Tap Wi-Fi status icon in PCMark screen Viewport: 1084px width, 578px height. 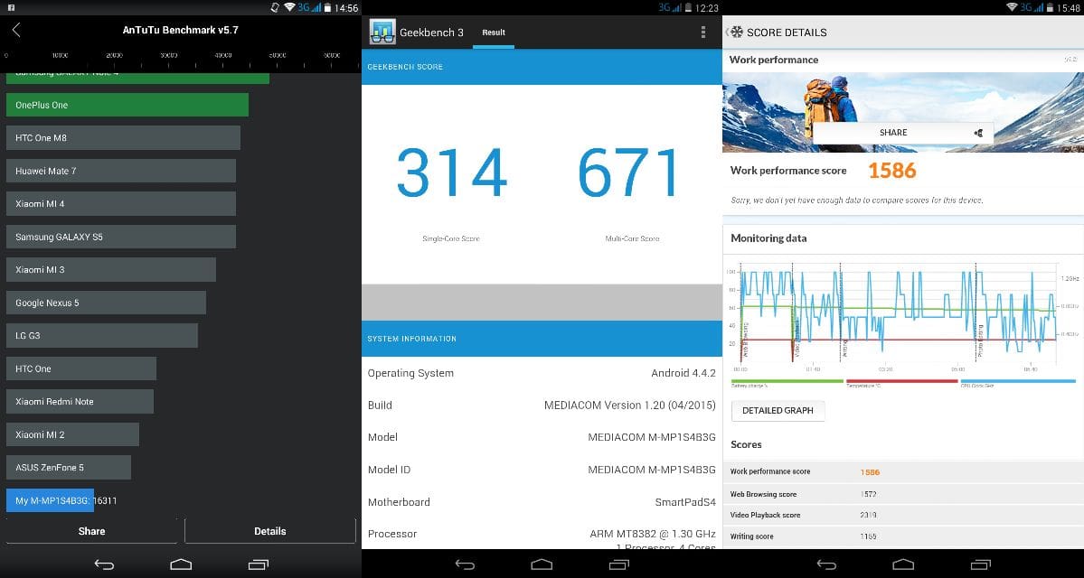tap(1012, 7)
